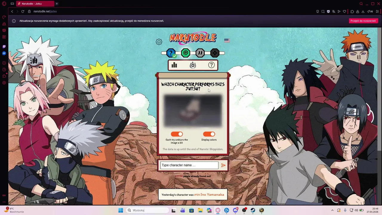The image size is (382, 215).
Task: Open the profile account icon
Action: click(358, 11)
